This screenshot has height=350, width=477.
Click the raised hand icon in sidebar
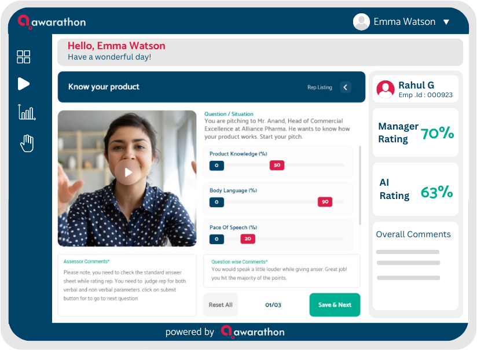click(x=27, y=143)
